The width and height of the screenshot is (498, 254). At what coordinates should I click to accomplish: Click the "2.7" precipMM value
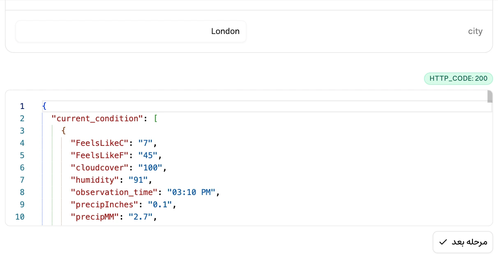(141, 217)
